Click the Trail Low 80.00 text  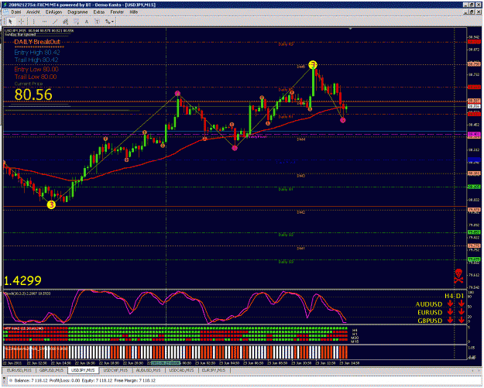tap(36, 77)
